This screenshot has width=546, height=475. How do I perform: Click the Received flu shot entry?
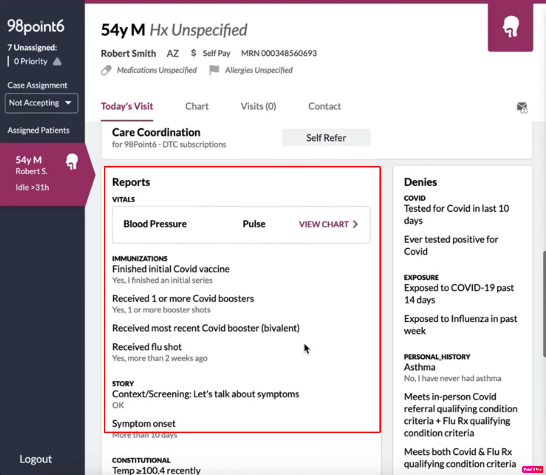tap(147, 347)
